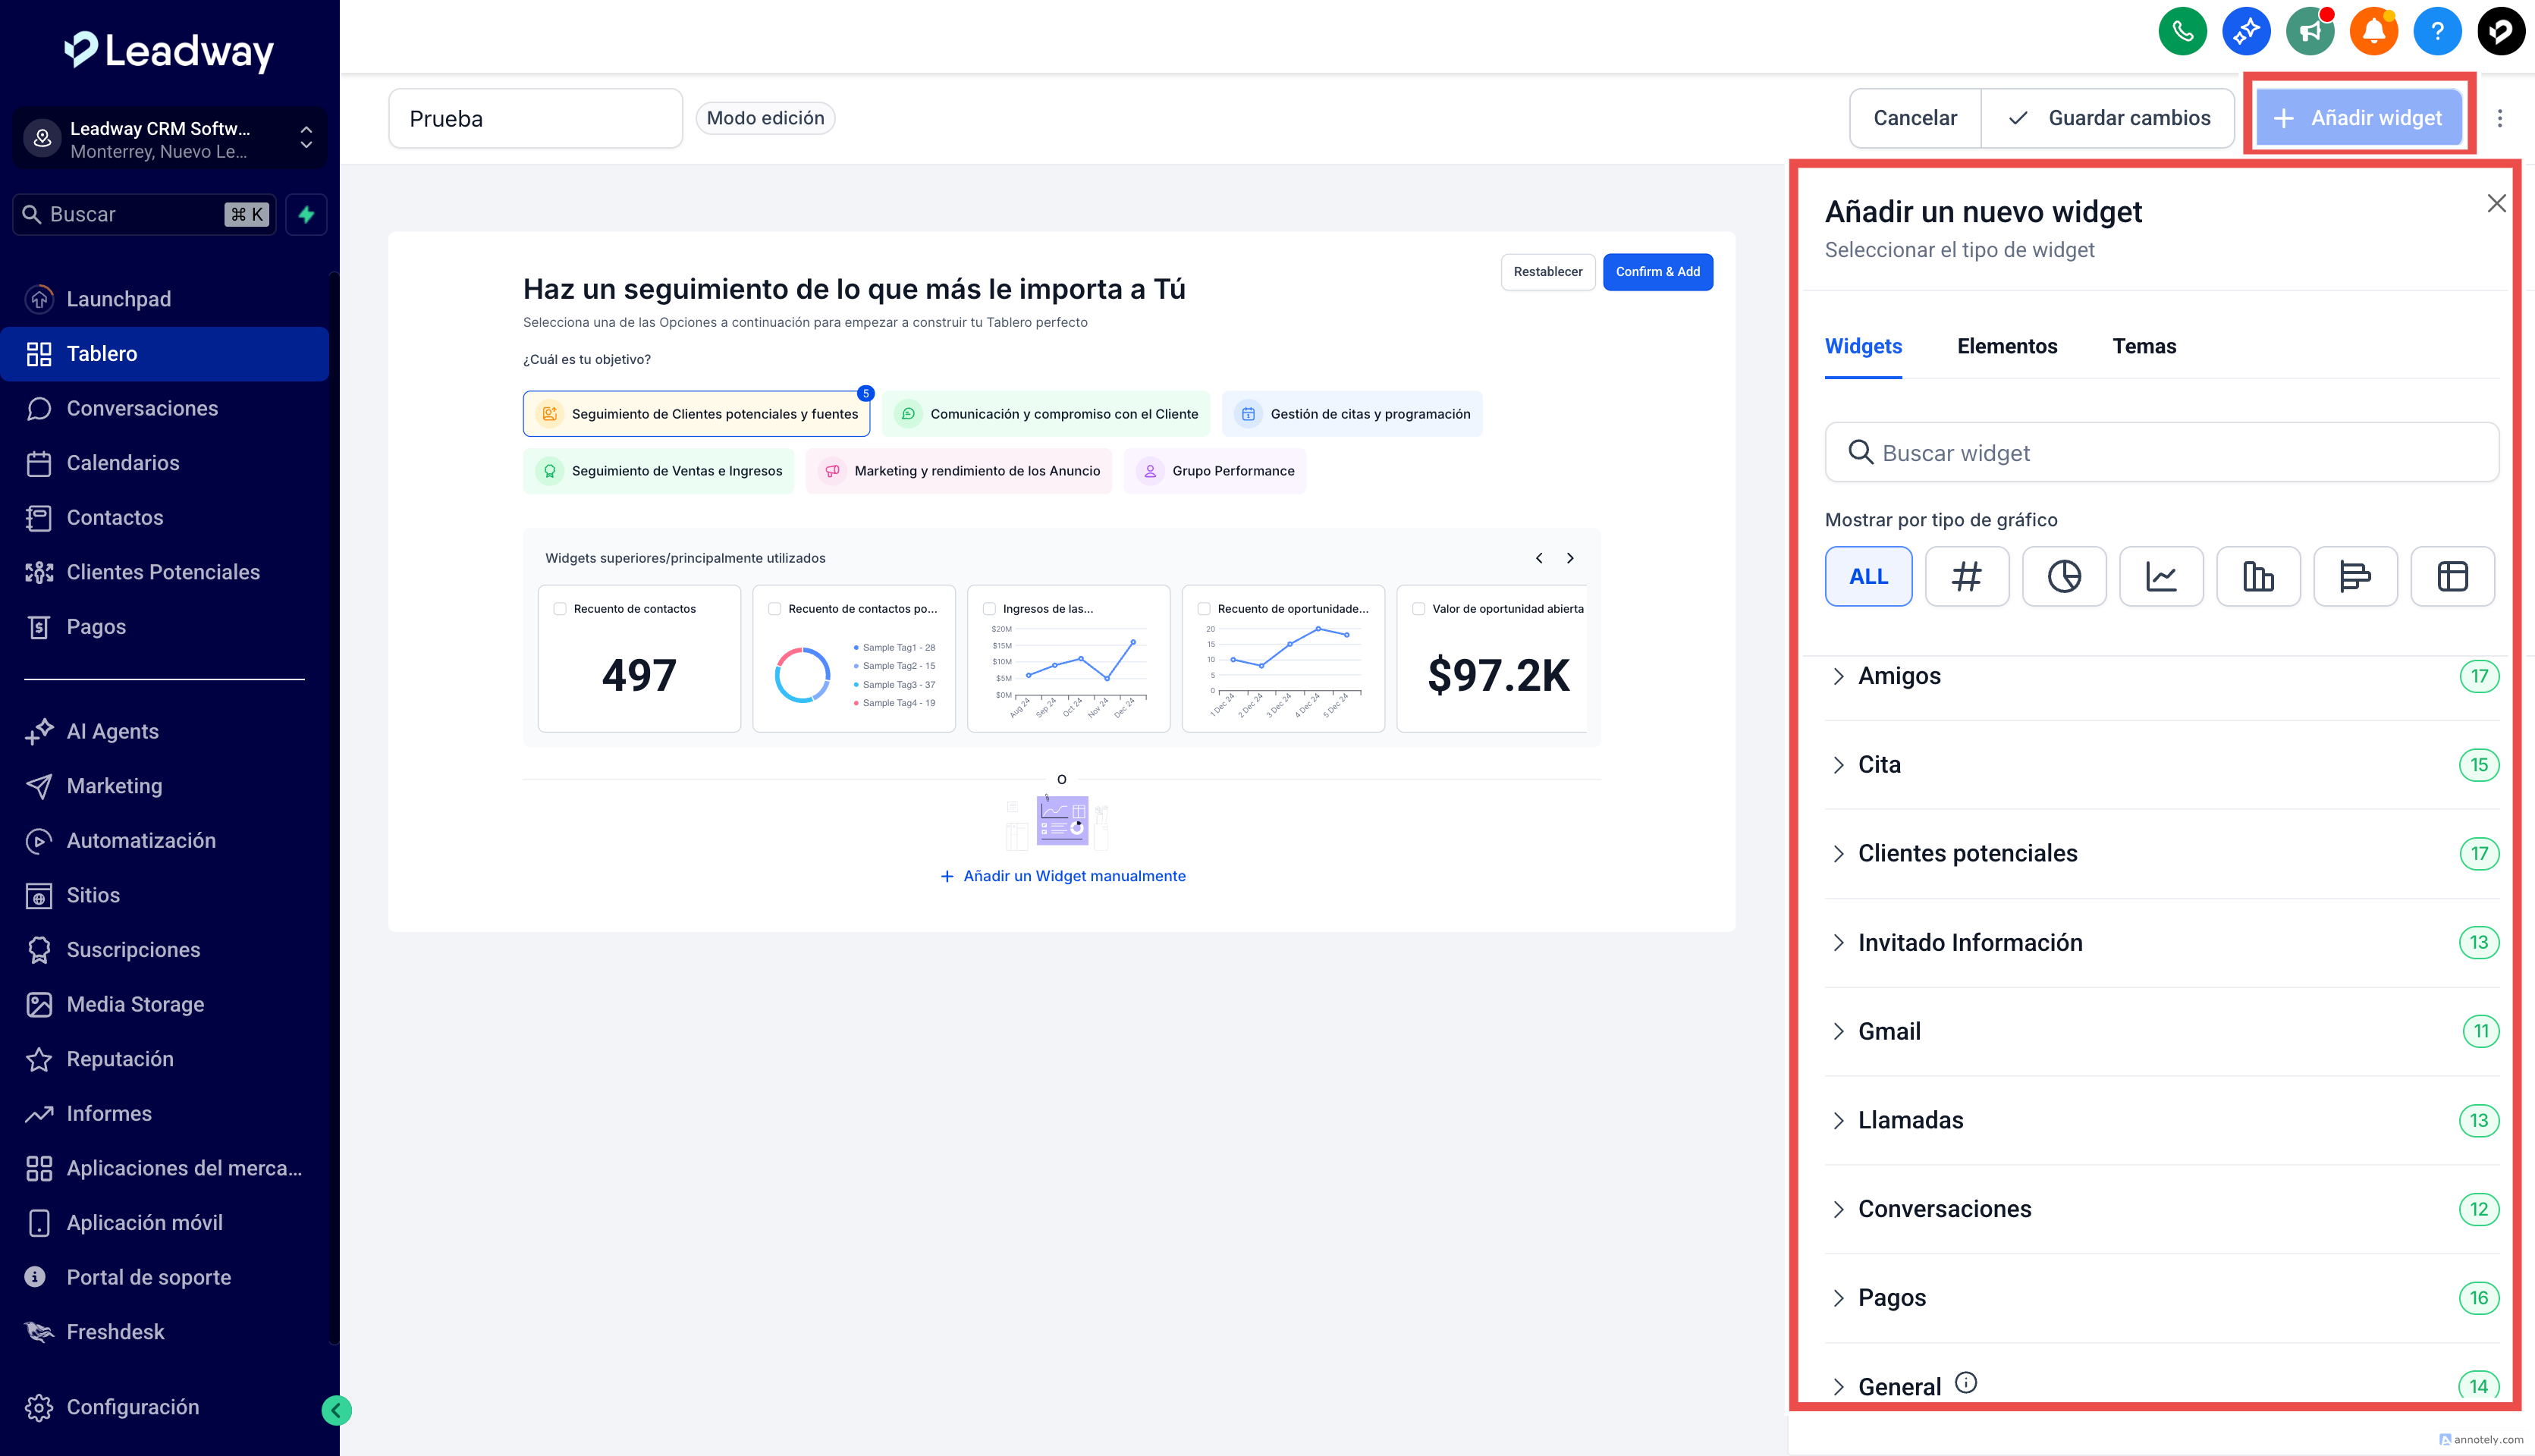Click the megaphone announcements icon
The image size is (2535, 1456).
pos(2309,32)
